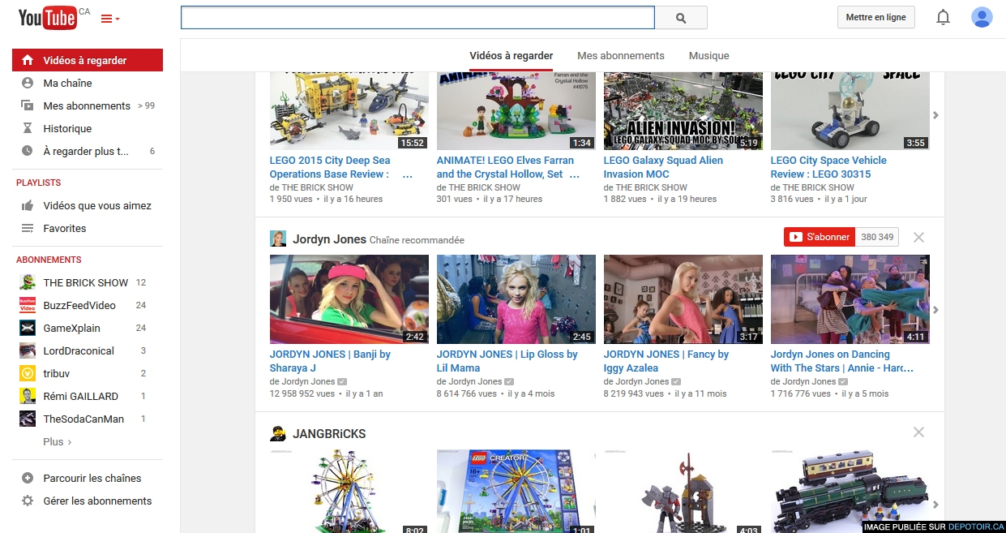Open Mes abonnements in sidebar
This screenshot has height=533, width=1006.
coord(88,105)
